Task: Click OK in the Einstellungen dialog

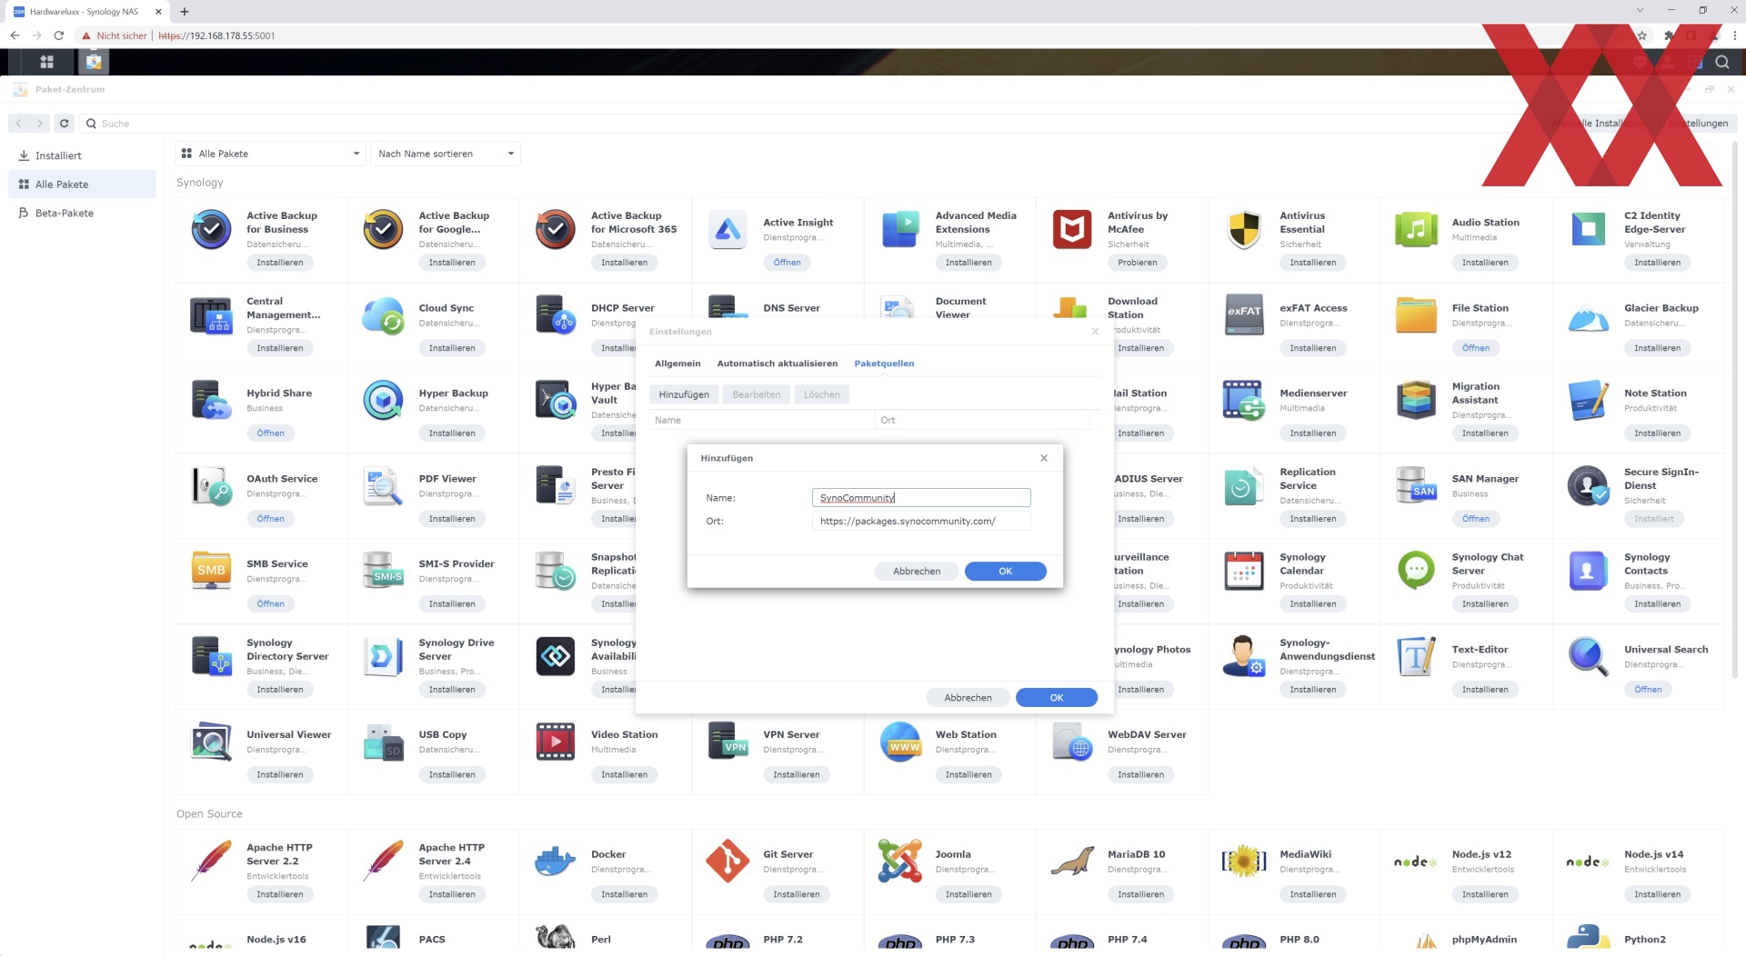Action: tap(1057, 698)
